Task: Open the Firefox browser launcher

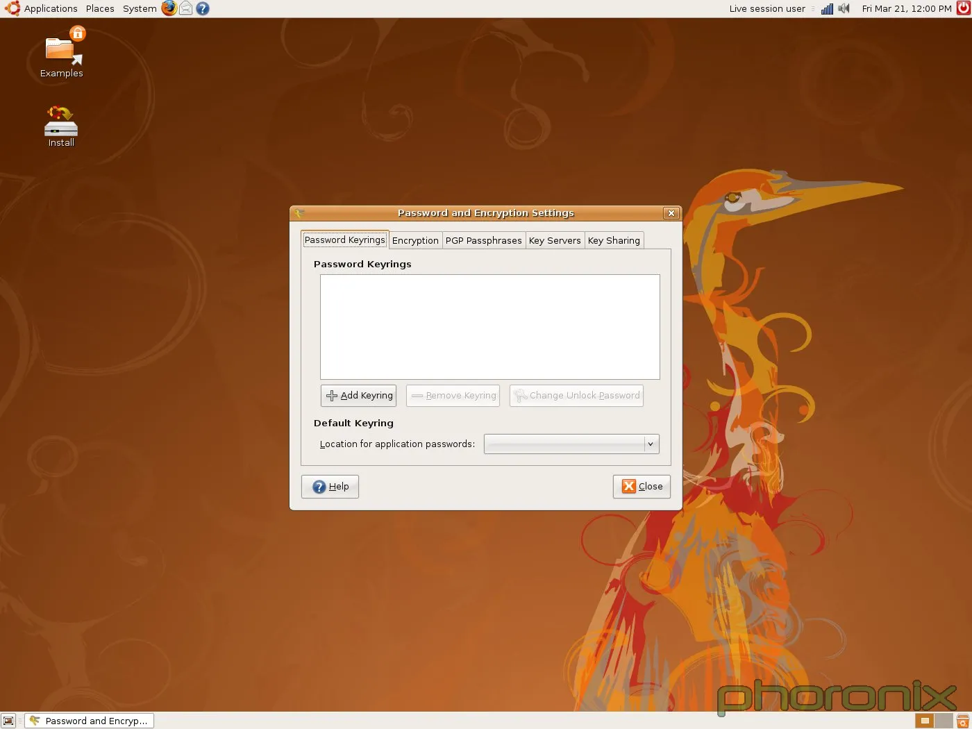Action: click(169, 8)
